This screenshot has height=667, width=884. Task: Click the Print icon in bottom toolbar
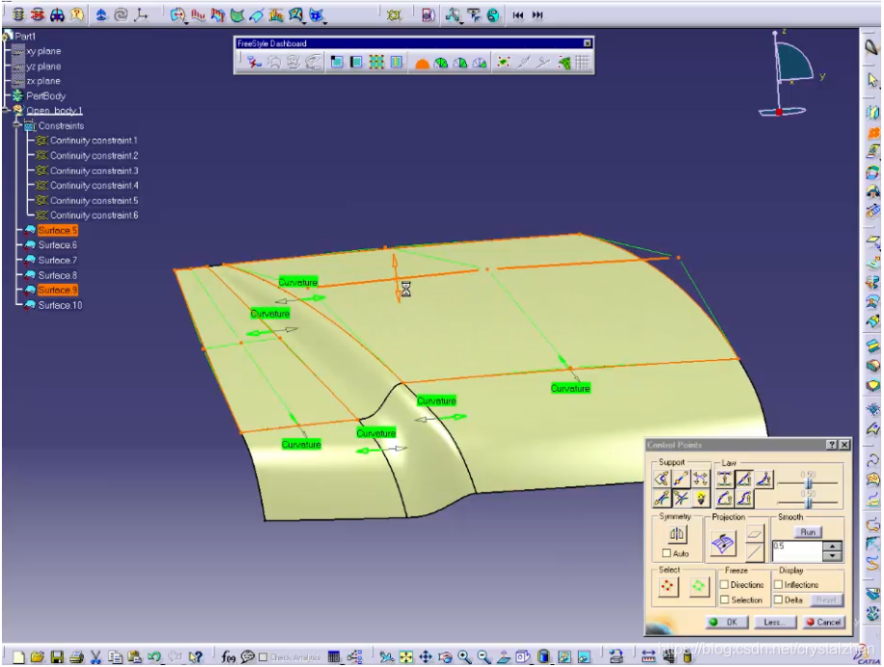[x=76, y=657]
